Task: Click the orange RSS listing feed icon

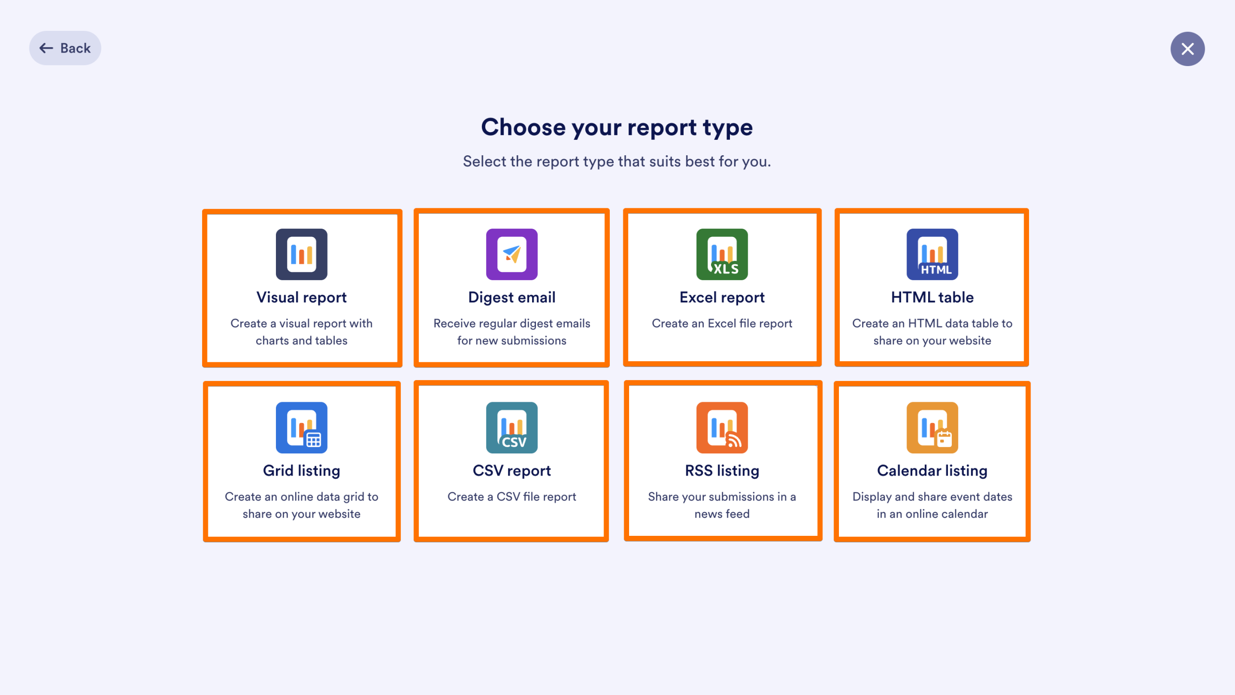Action: tap(722, 428)
